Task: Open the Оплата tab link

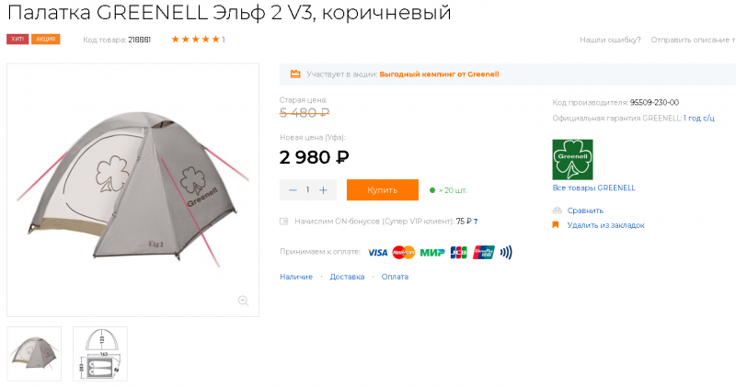Action: pos(395,277)
